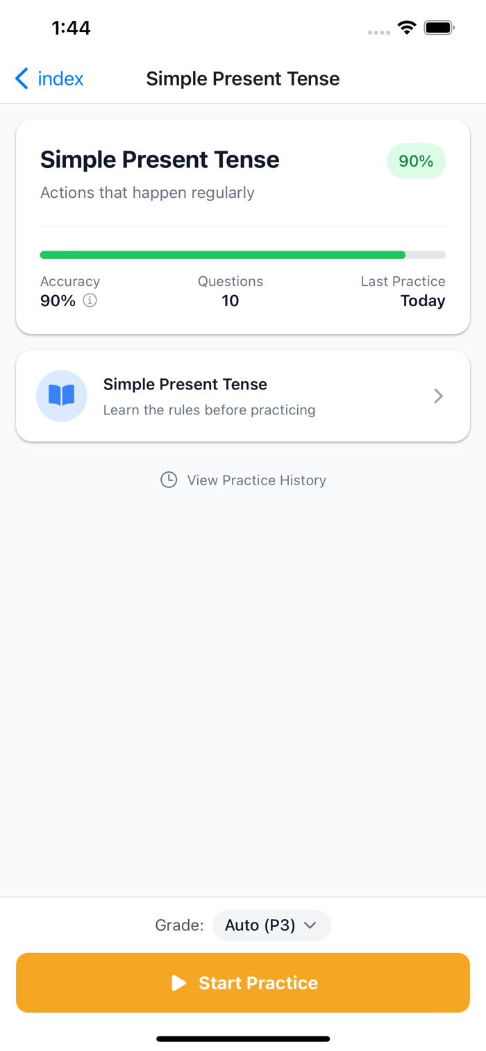Click the green accuracy progress bar

pyautogui.click(x=222, y=255)
